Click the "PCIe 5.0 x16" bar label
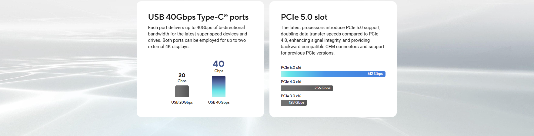This screenshot has width=534, height=136. [x=291, y=68]
